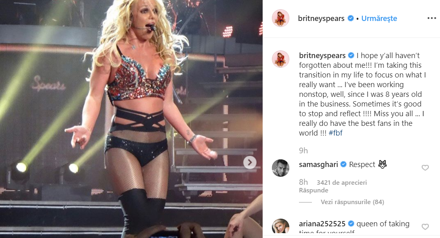This screenshot has height=238, width=440.
Task: Like samasghari's Respect comment
Action: click(x=425, y=168)
